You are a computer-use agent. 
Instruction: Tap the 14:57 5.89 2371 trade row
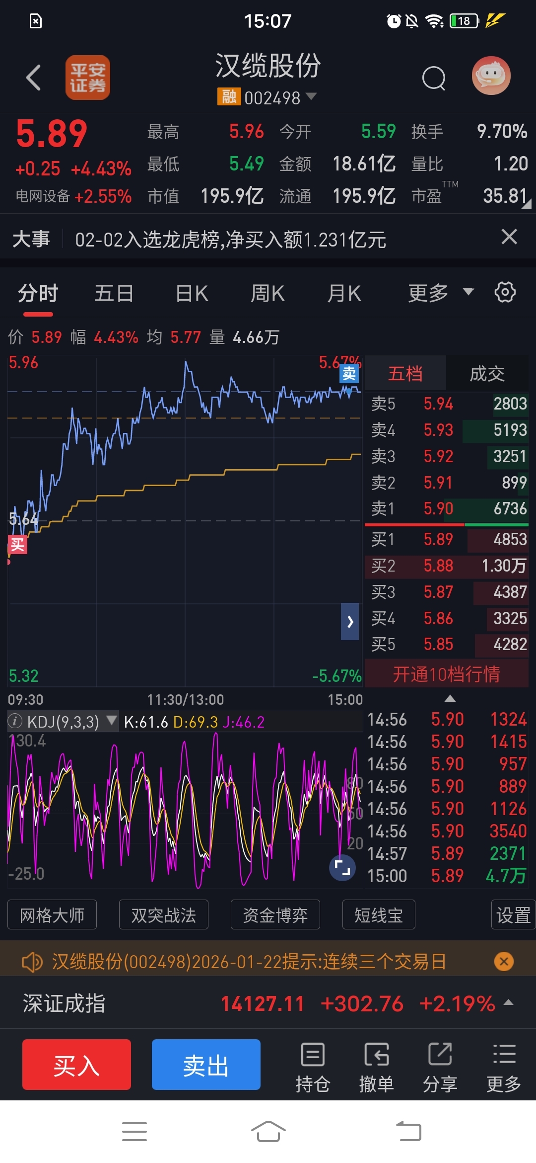pyautogui.click(x=447, y=853)
